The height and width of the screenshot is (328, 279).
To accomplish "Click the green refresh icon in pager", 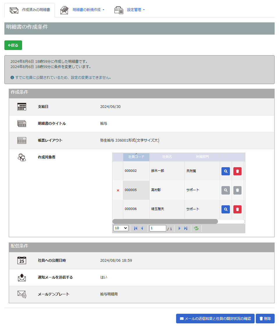I will pos(196,228).
